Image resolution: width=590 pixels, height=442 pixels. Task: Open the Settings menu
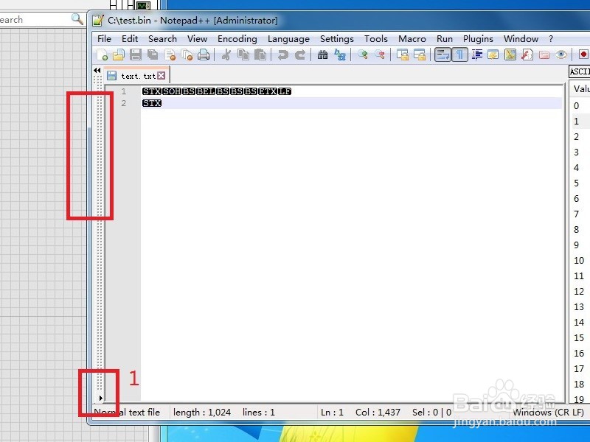coord(337,39)
